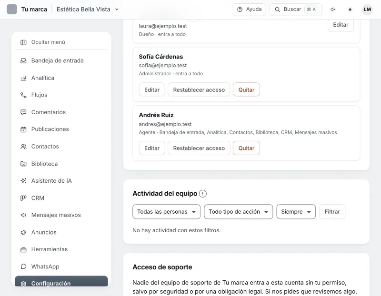Image resolution: width=381 pixels, height=296 pixels.
Task: Click the 'No hay actividad con estos filtros' message
Action: [x=176, y=230]
